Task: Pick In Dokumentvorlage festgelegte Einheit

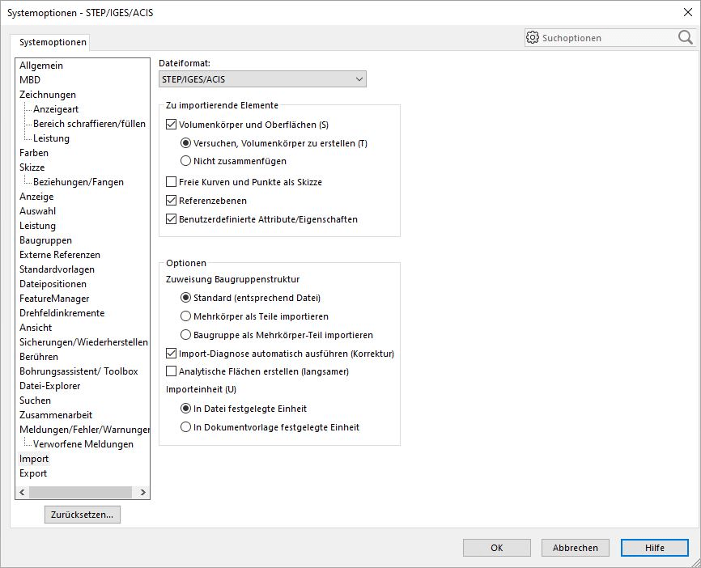Action: point(185,426)
